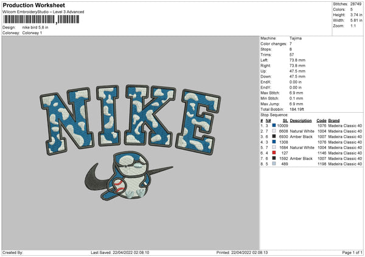Click the blue swatch in stop 4
The width and height of the screenshot is (365, 257).
coord(274,142)
